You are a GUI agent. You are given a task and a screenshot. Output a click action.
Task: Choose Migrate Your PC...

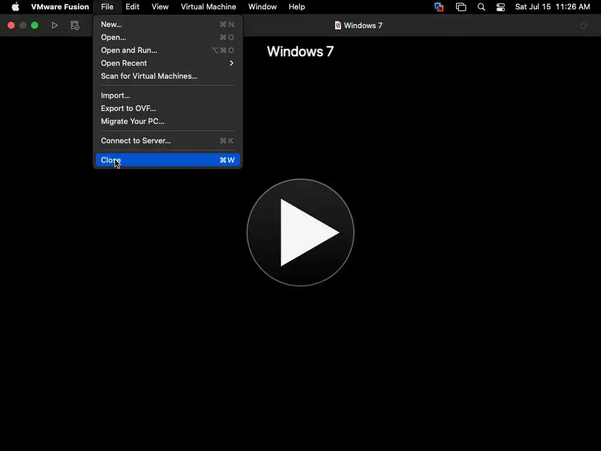pos(167,121)
